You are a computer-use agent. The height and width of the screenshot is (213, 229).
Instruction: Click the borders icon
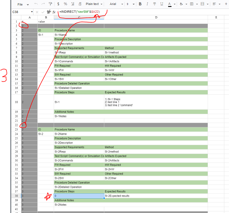(x=192, y=4)
